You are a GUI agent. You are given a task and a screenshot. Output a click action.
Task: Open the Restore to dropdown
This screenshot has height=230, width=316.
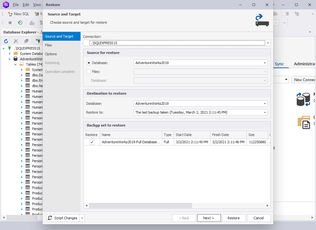click(265, 112)
